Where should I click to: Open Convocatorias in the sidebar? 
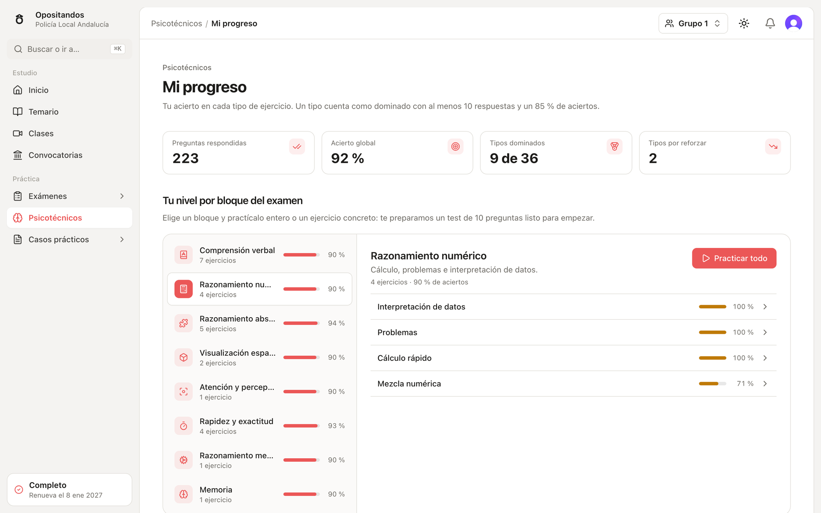[69, 155]
